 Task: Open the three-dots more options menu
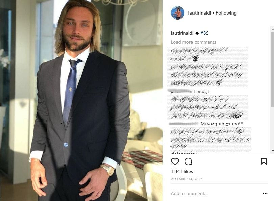(x=265, y=194)
